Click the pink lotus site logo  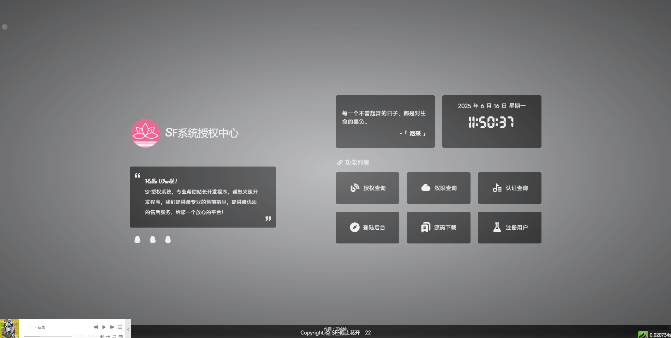[145, 133]
